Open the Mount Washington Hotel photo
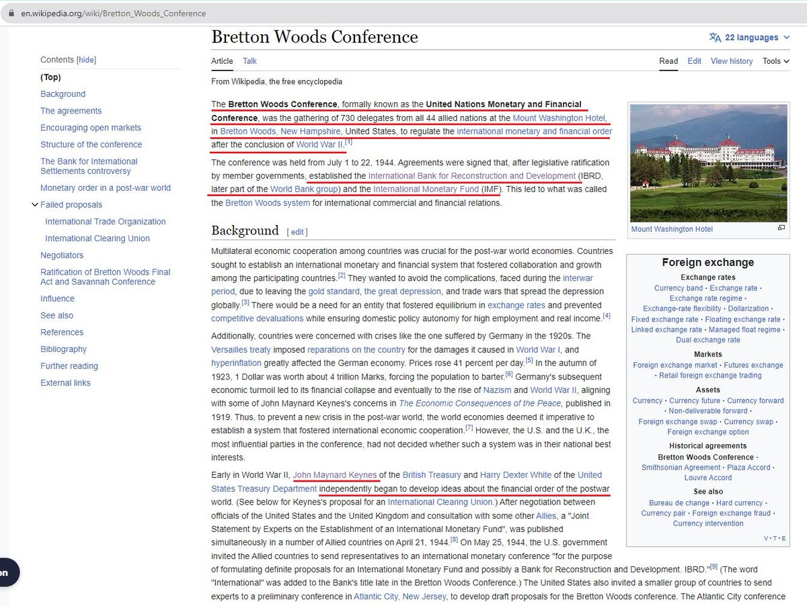The width and height of the screenshot is (807, 606). coord(708,163)
